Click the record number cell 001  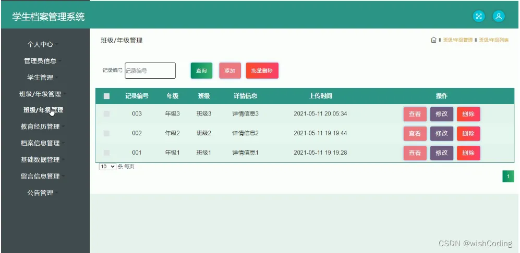tap(137, 153)
